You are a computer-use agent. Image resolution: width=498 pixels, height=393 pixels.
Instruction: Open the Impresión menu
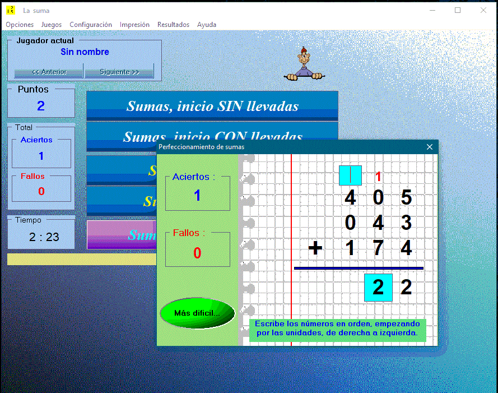point(134,25)
